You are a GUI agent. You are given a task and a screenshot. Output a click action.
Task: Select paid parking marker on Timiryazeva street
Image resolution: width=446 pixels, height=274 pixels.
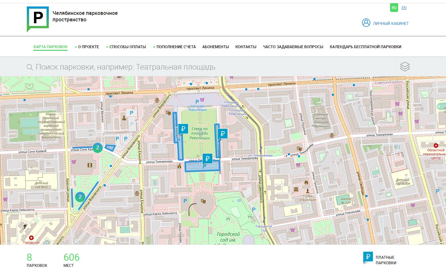click(207, 159)
